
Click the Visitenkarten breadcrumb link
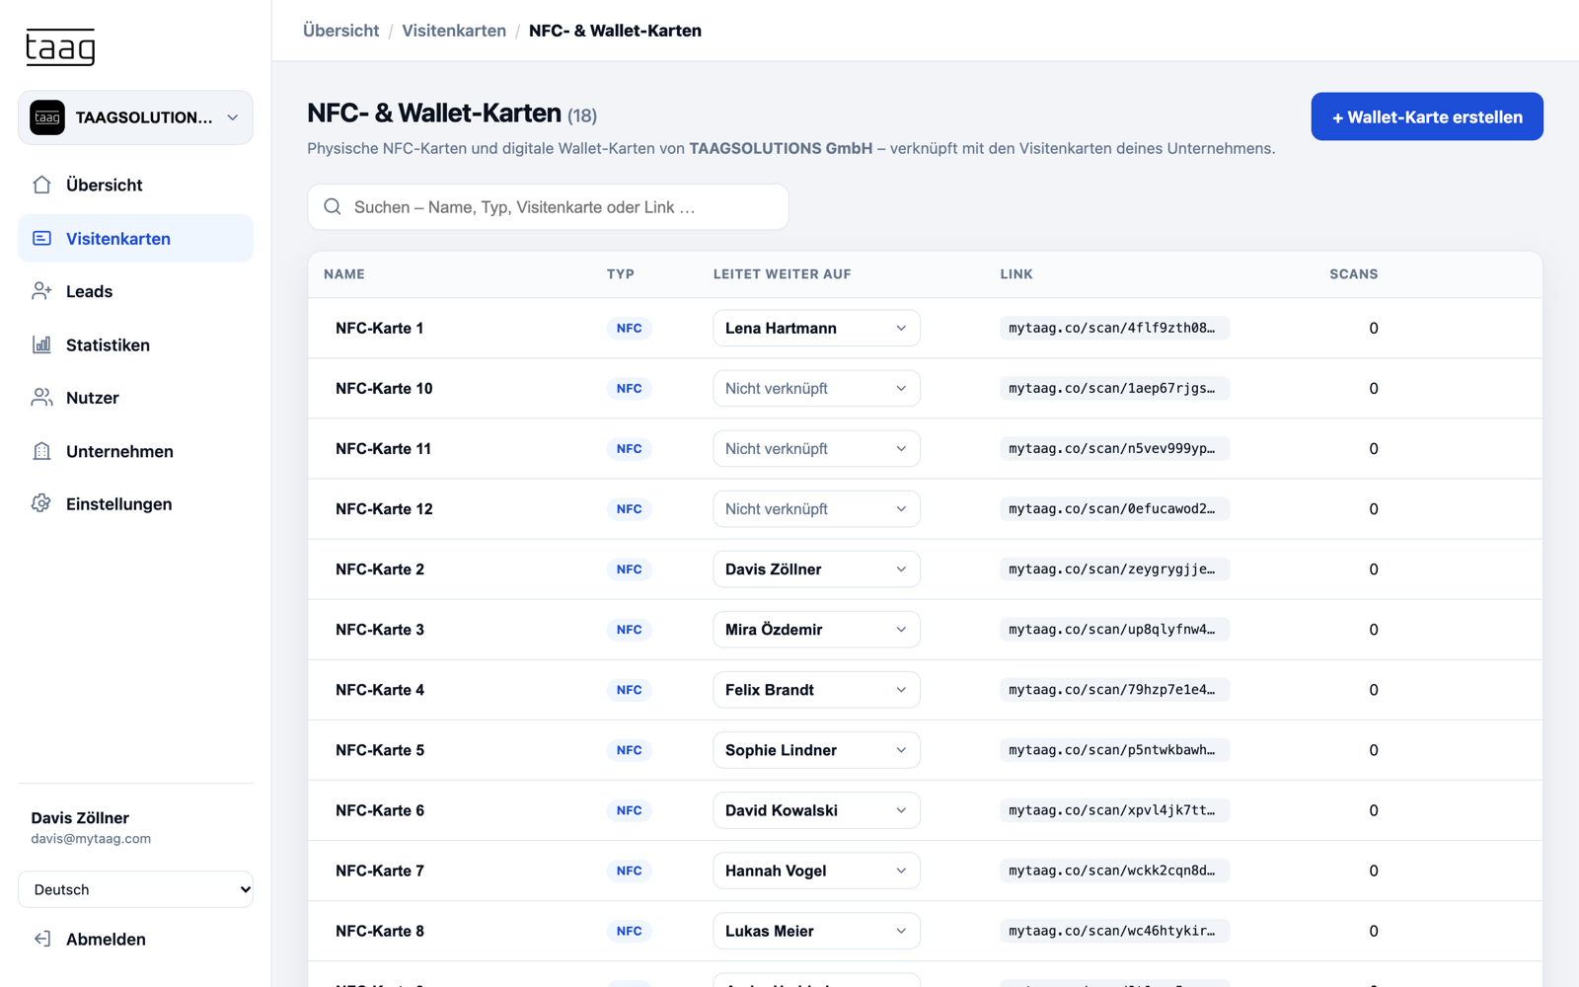[454, 31]
